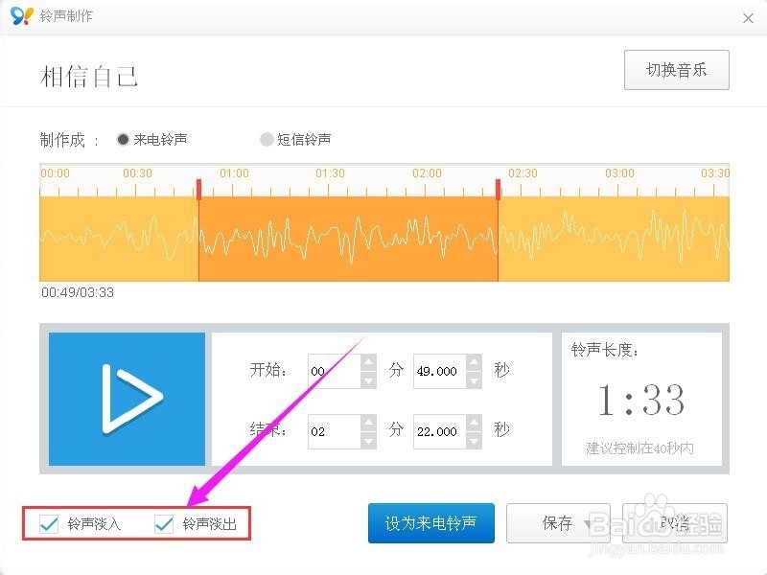Click the left red trim marker near 01:00
The height and width of the screenshot is (575, 767).
tap(199, 187)
